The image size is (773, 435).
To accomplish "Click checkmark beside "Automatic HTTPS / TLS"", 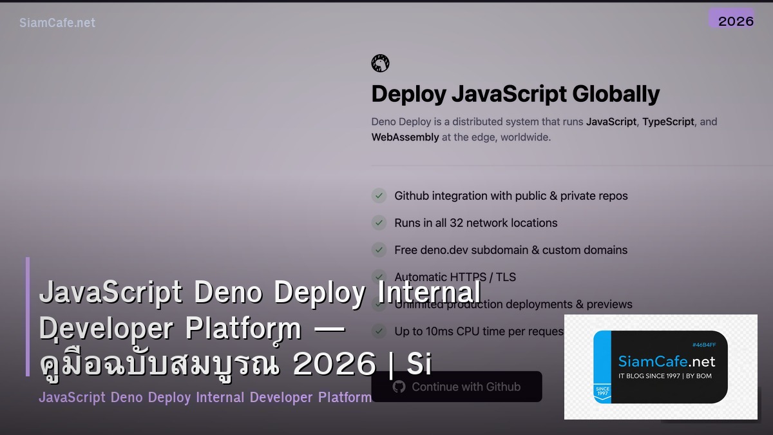I will (x=379, y=277).
